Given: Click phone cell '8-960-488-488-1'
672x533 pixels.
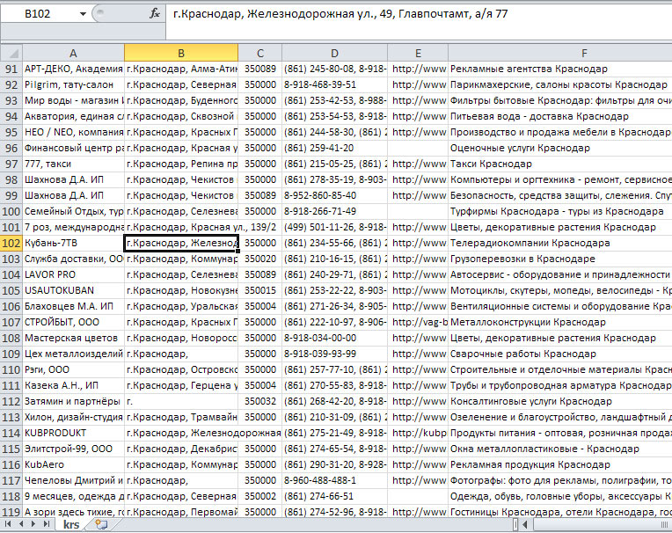Looking at the screenshot, I should click(x=334, y=481).
